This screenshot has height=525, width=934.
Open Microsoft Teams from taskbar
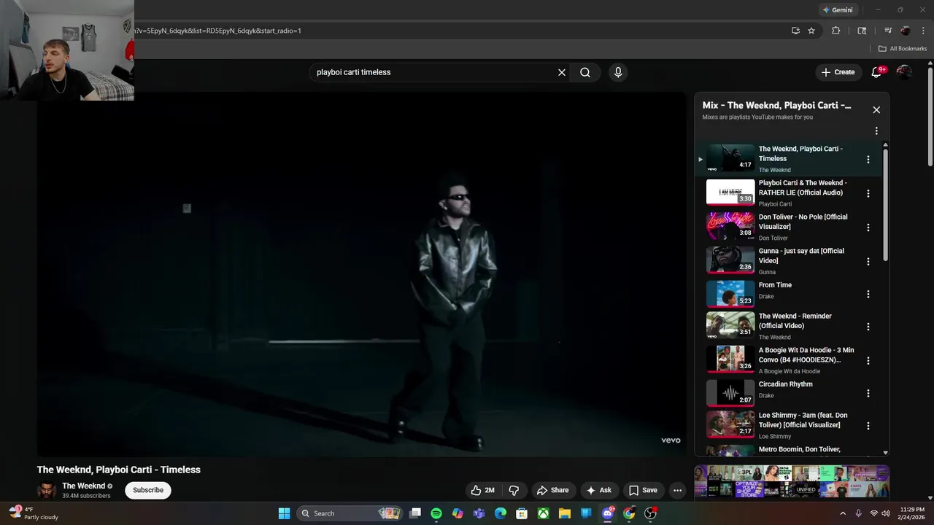point(479,513)
